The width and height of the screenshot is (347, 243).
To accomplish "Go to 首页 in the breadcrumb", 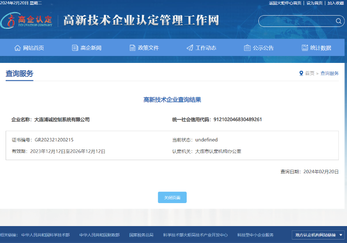I will tap(310, 73).
